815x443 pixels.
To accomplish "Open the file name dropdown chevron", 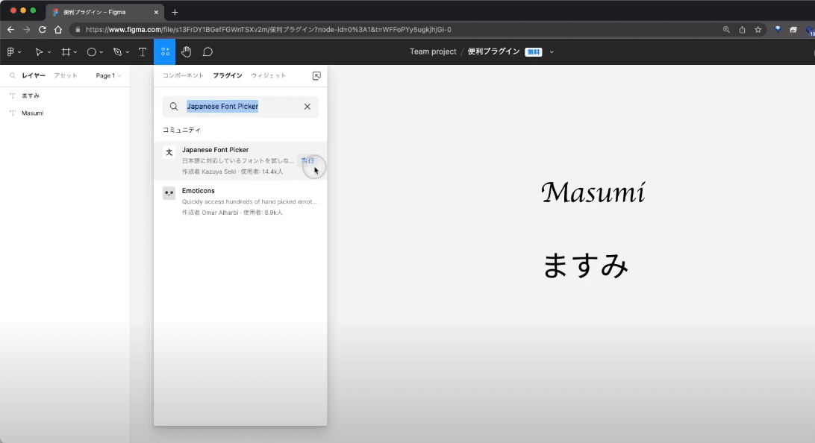I will [552, 52].
